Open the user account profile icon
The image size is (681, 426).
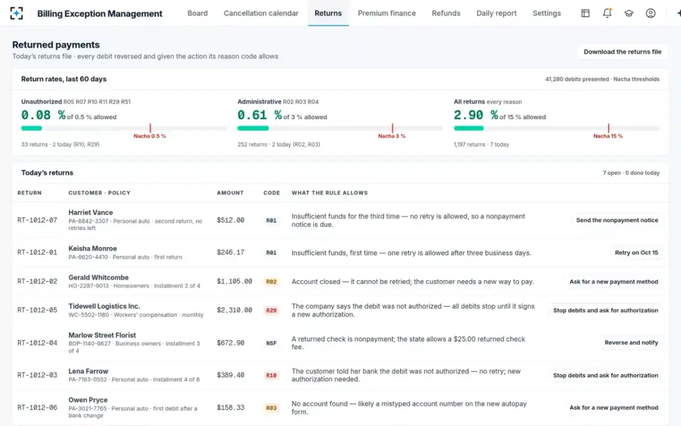(651, 13)
